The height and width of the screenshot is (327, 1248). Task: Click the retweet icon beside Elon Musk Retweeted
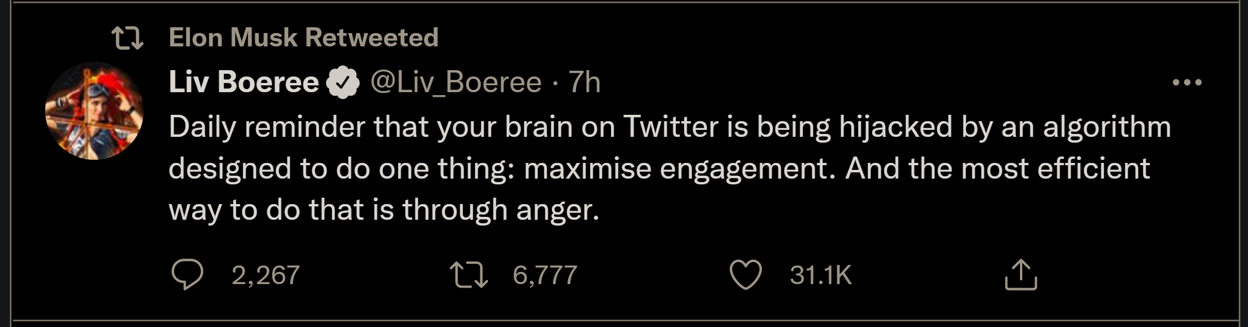coord(127,38)
